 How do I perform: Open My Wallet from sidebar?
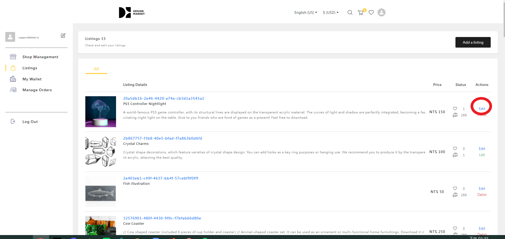pyautogui.click(x=32, y=79)
